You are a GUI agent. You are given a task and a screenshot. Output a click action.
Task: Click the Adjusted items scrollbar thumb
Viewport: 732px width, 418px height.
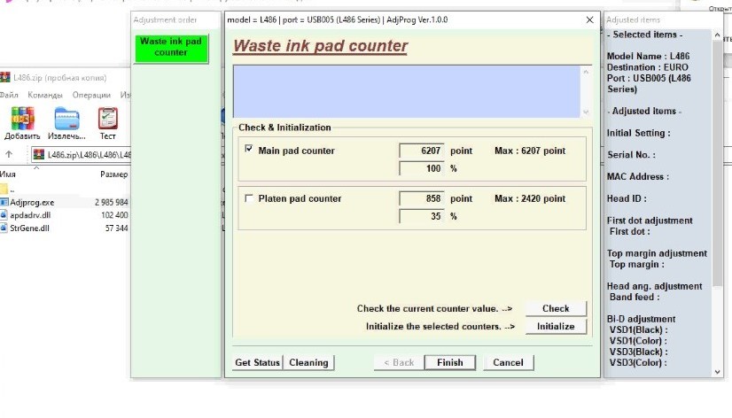pos(717,163)
